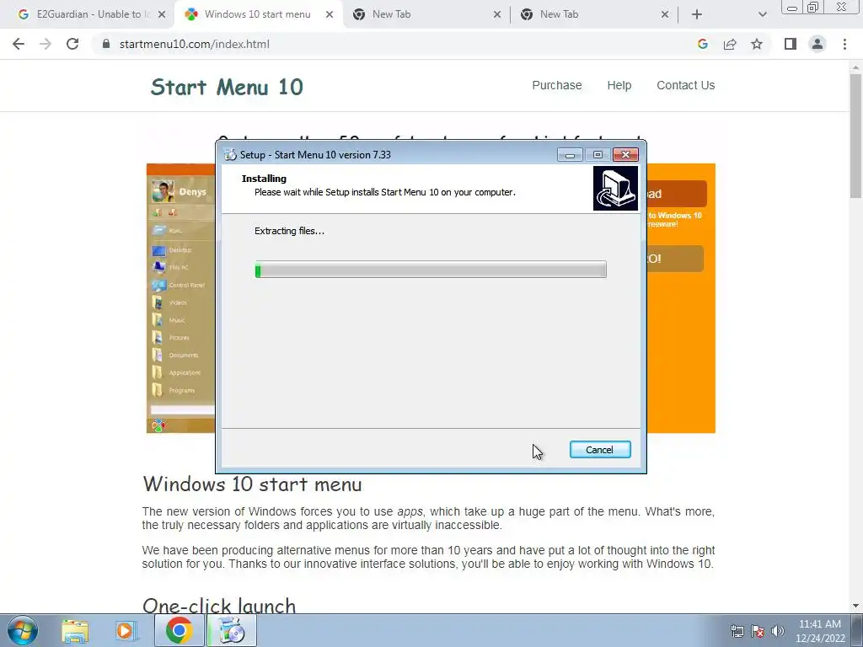Close the first New Tab
The width and height of the screenshot is (863, 647).
pos(497,14)
